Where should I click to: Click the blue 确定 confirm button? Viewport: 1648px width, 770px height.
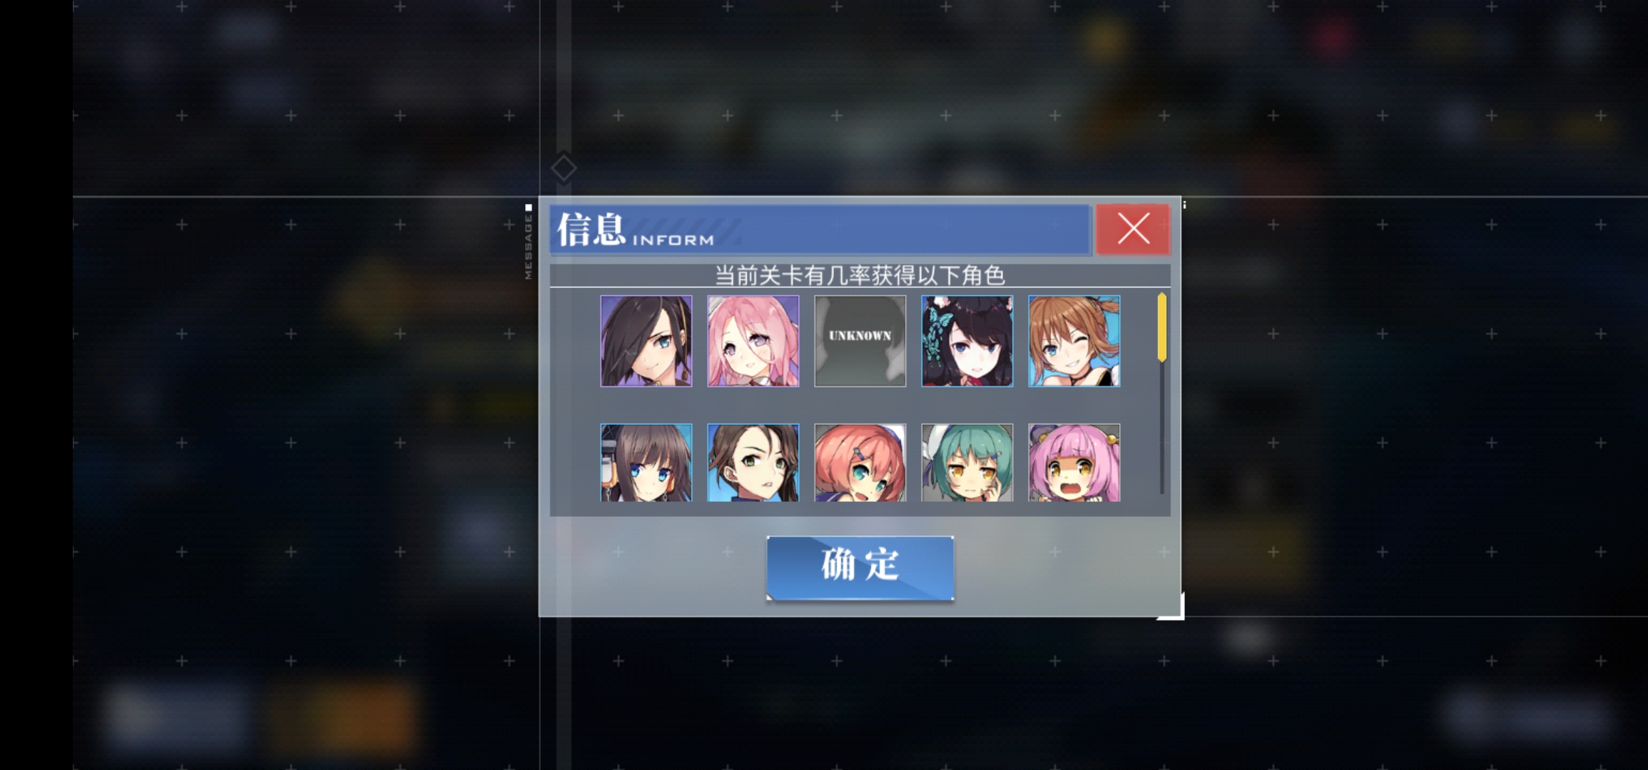(x=860, y=568)
